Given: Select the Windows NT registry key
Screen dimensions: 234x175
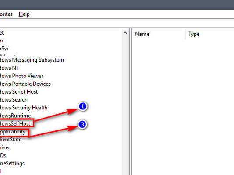Looking at the screenshot, I should pyautogui.click(x=9, y=68).
